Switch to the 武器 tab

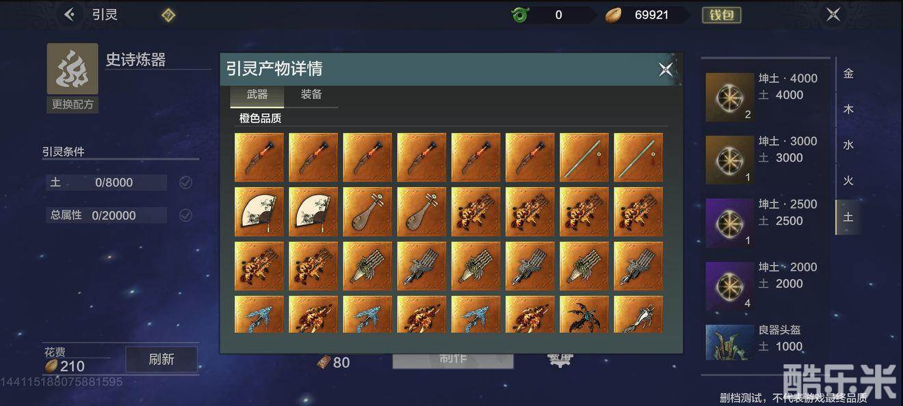(257, 95)
